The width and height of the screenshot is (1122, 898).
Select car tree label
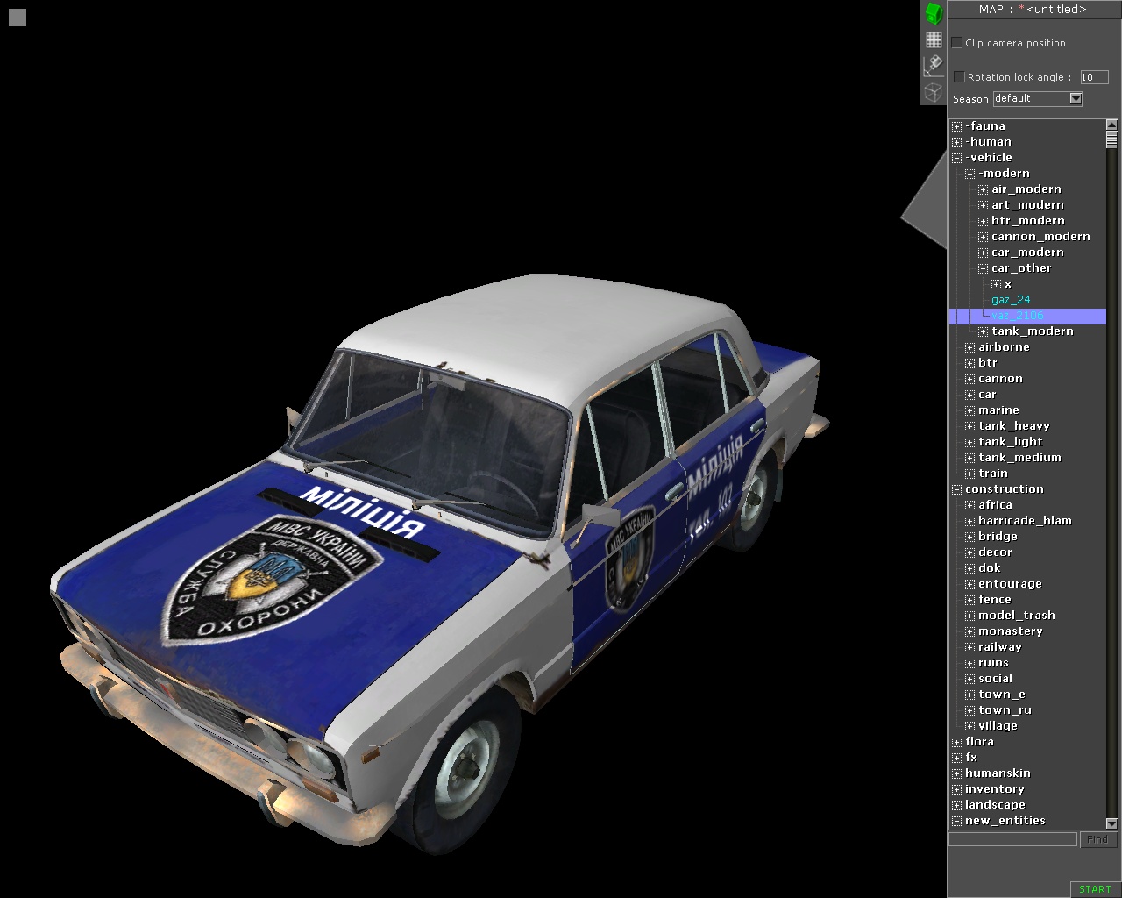(x=987, y=395)
